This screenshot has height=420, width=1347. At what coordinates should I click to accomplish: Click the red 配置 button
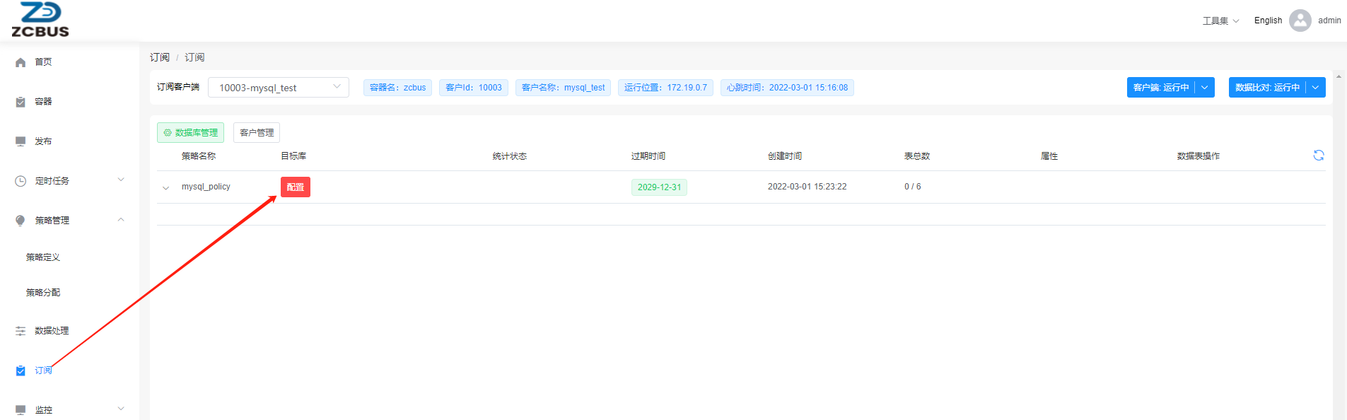(x=296, y=187)
